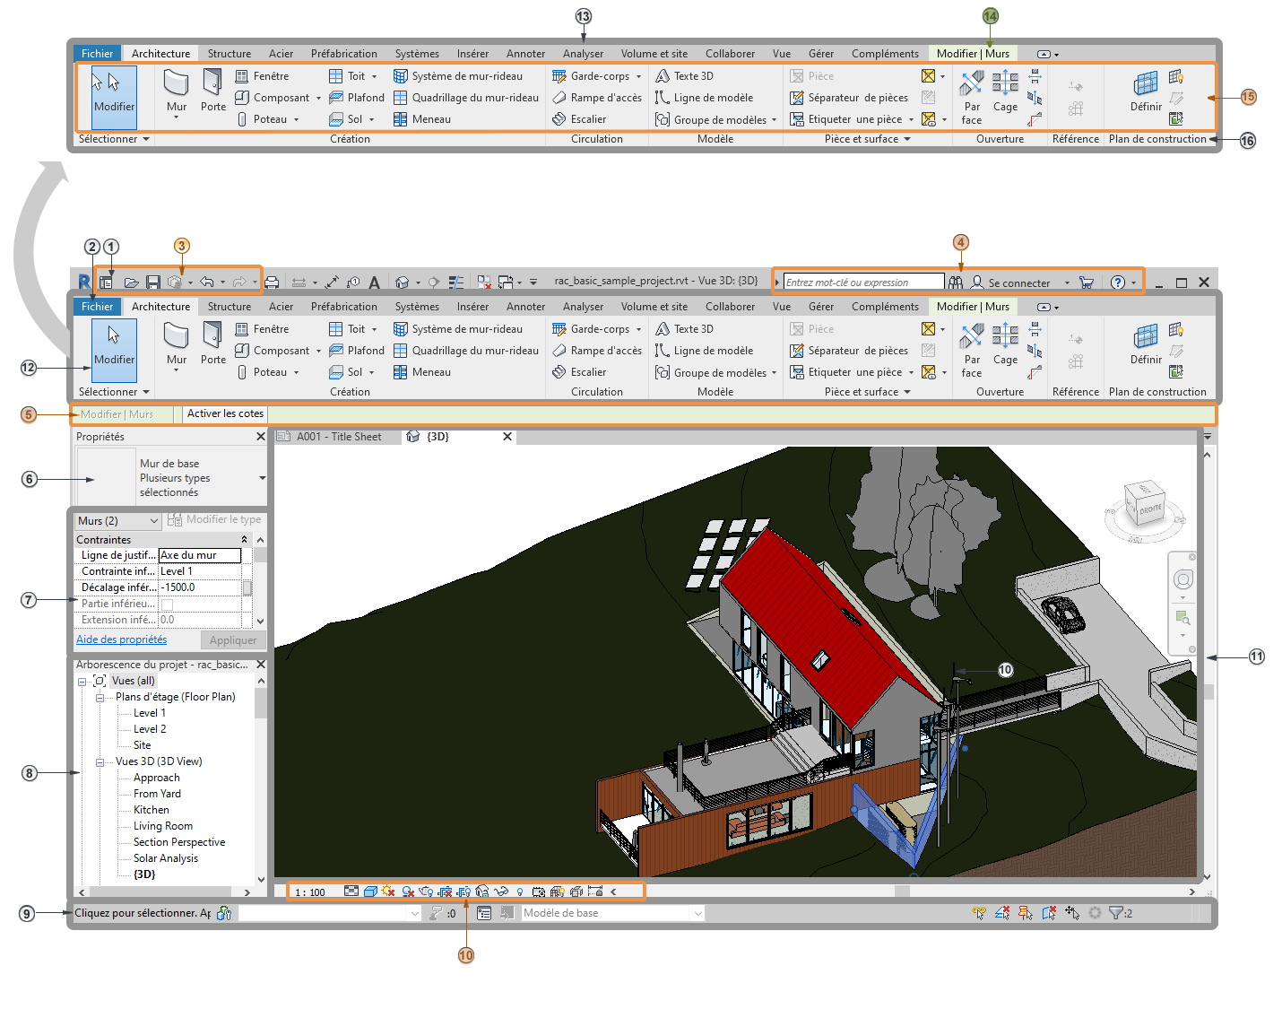Open visual style cube icon in view control bar
The height and width of the screenshot is (1009, 1282).
pyautogui.click(x=370, y=892)
